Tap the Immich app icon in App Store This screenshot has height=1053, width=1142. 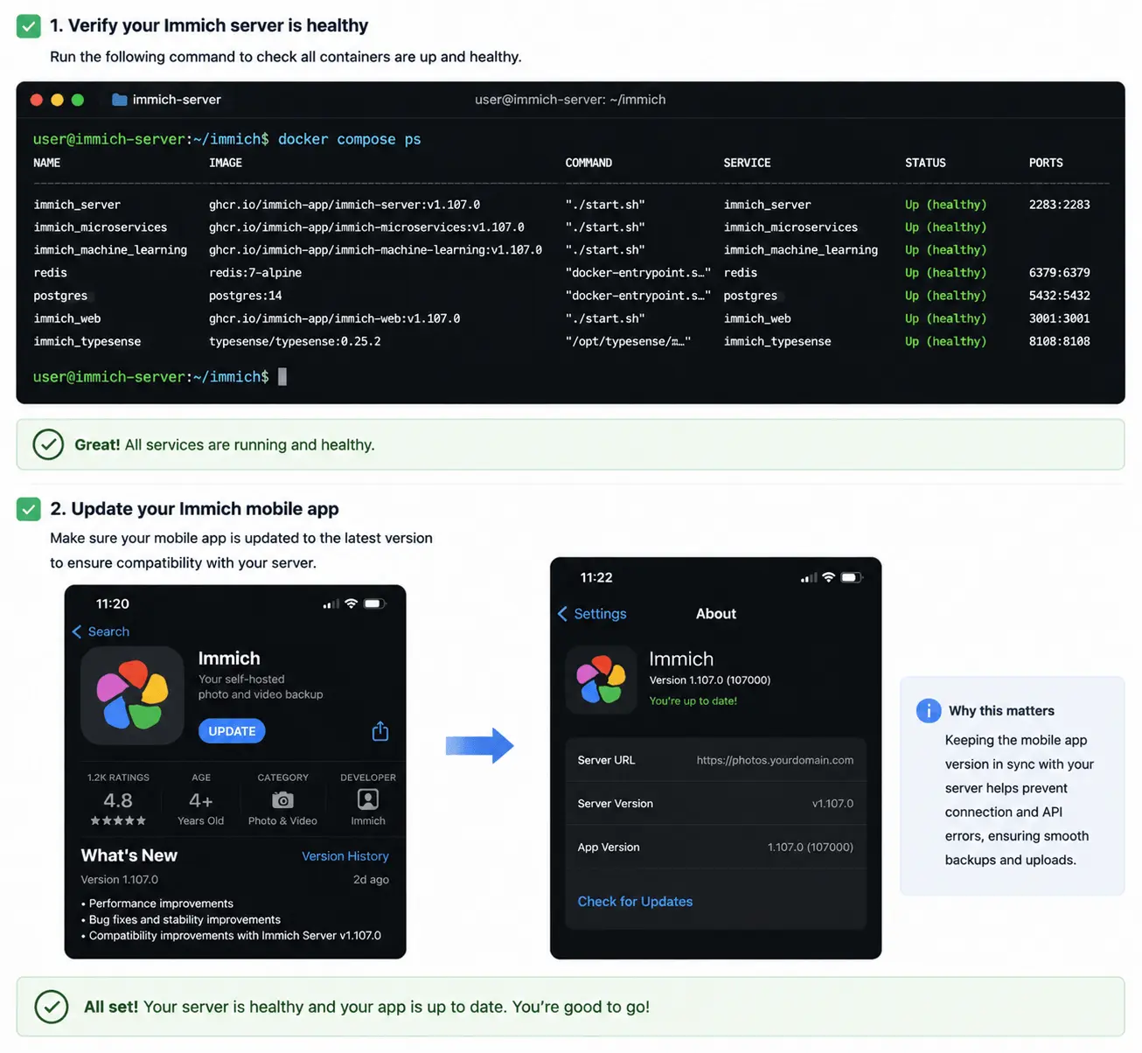click(132, 695)
